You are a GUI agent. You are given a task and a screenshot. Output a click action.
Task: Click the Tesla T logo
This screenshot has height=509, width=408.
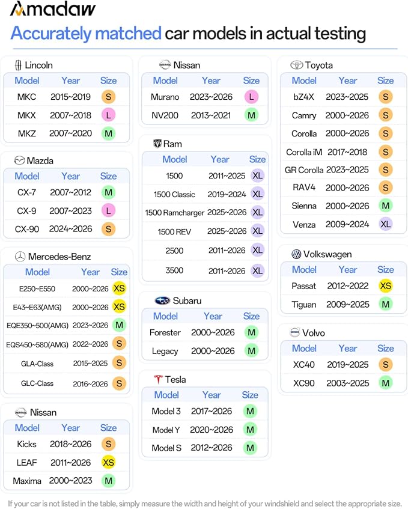[x=158, y=379]
